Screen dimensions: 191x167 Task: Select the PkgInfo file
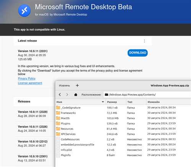(x=66, y=155)
